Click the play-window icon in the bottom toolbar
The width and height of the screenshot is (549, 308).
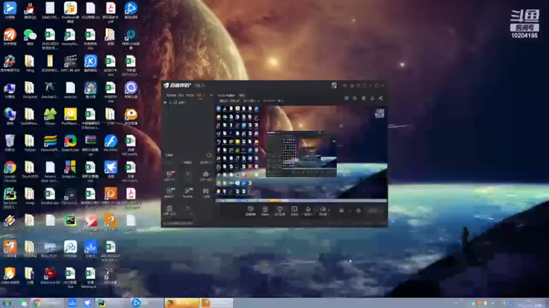point(294,209)
